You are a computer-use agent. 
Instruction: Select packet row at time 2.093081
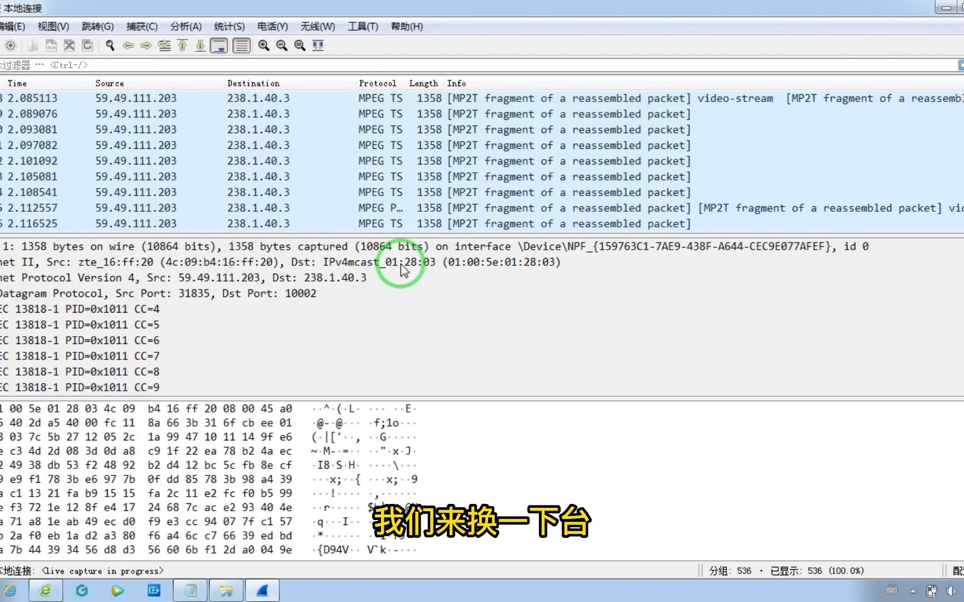point(482,129)
